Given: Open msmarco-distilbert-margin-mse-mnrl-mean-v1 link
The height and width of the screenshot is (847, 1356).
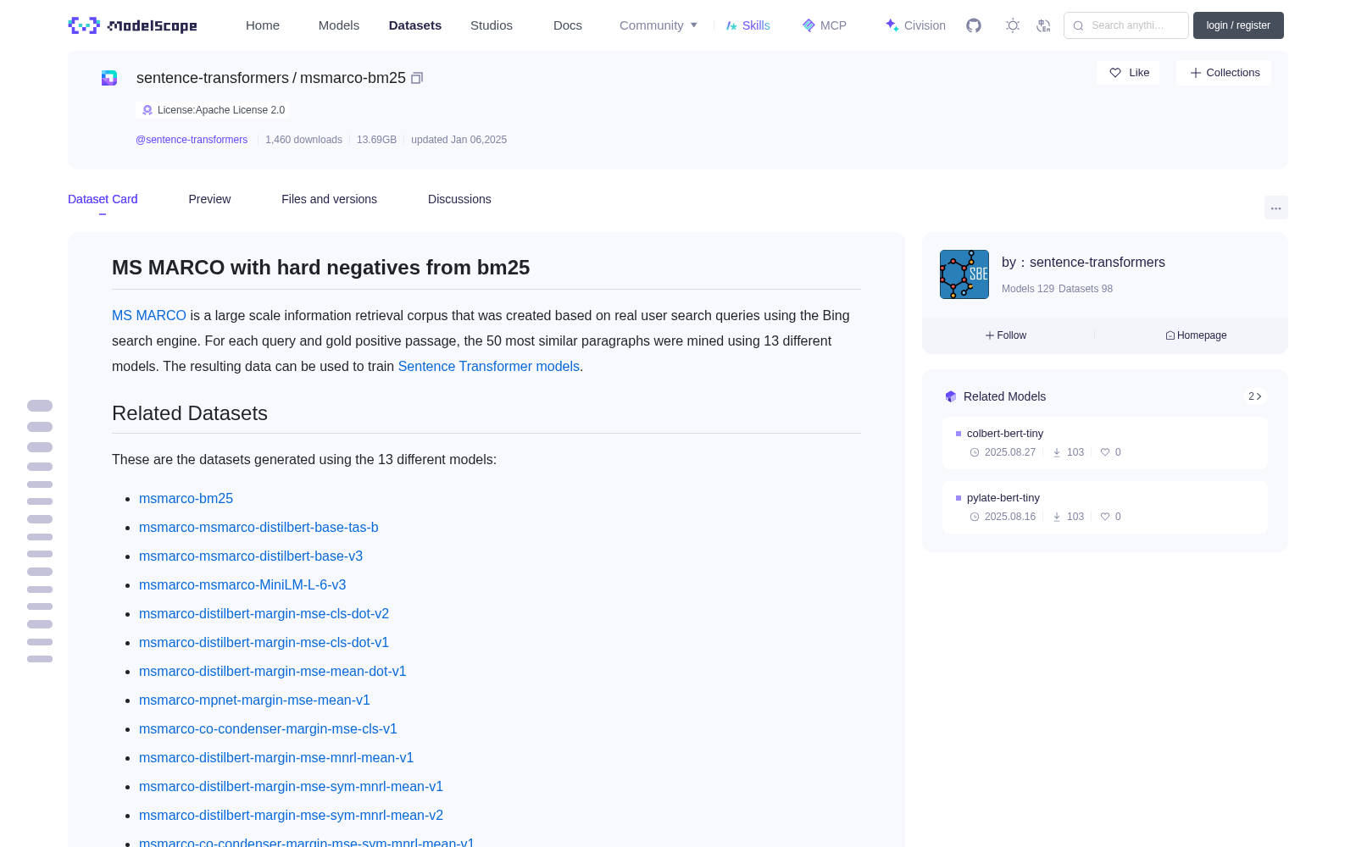Looking at the screenshot, I should [x=276, y=758].
